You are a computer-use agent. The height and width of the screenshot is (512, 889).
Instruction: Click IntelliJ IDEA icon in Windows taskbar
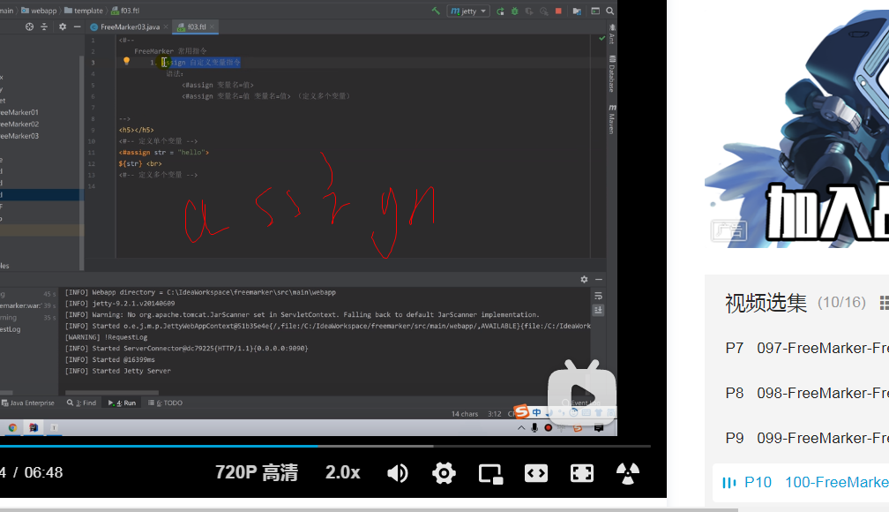click(x=34, y=427)
